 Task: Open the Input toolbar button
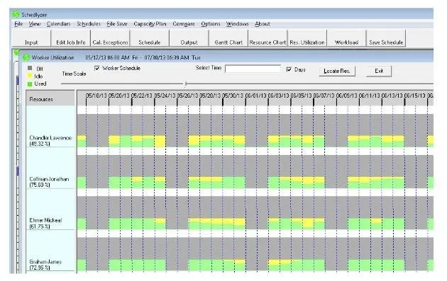31,38
